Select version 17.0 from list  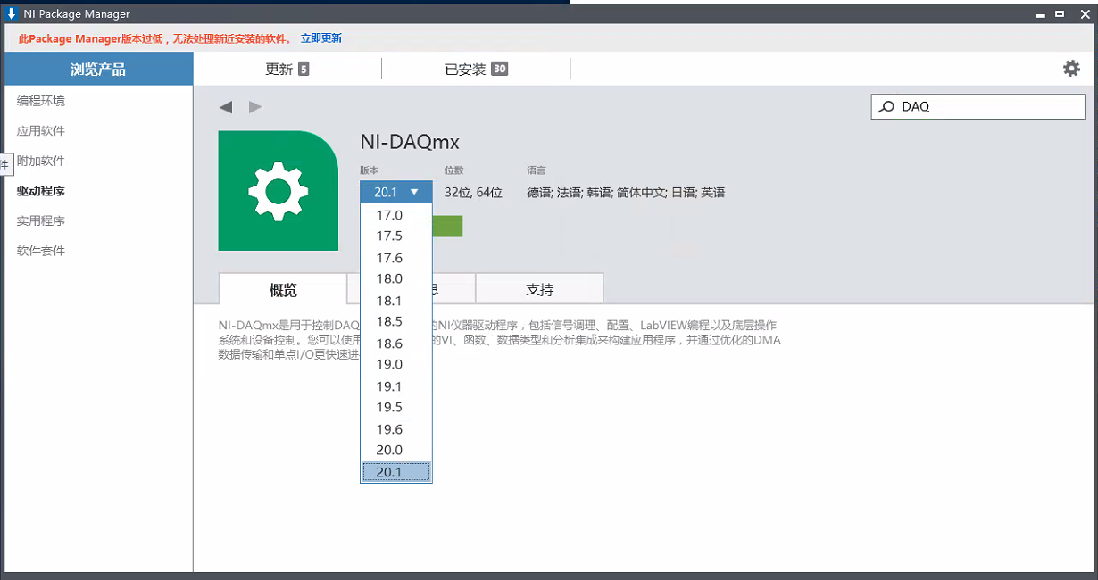point(389,215)
